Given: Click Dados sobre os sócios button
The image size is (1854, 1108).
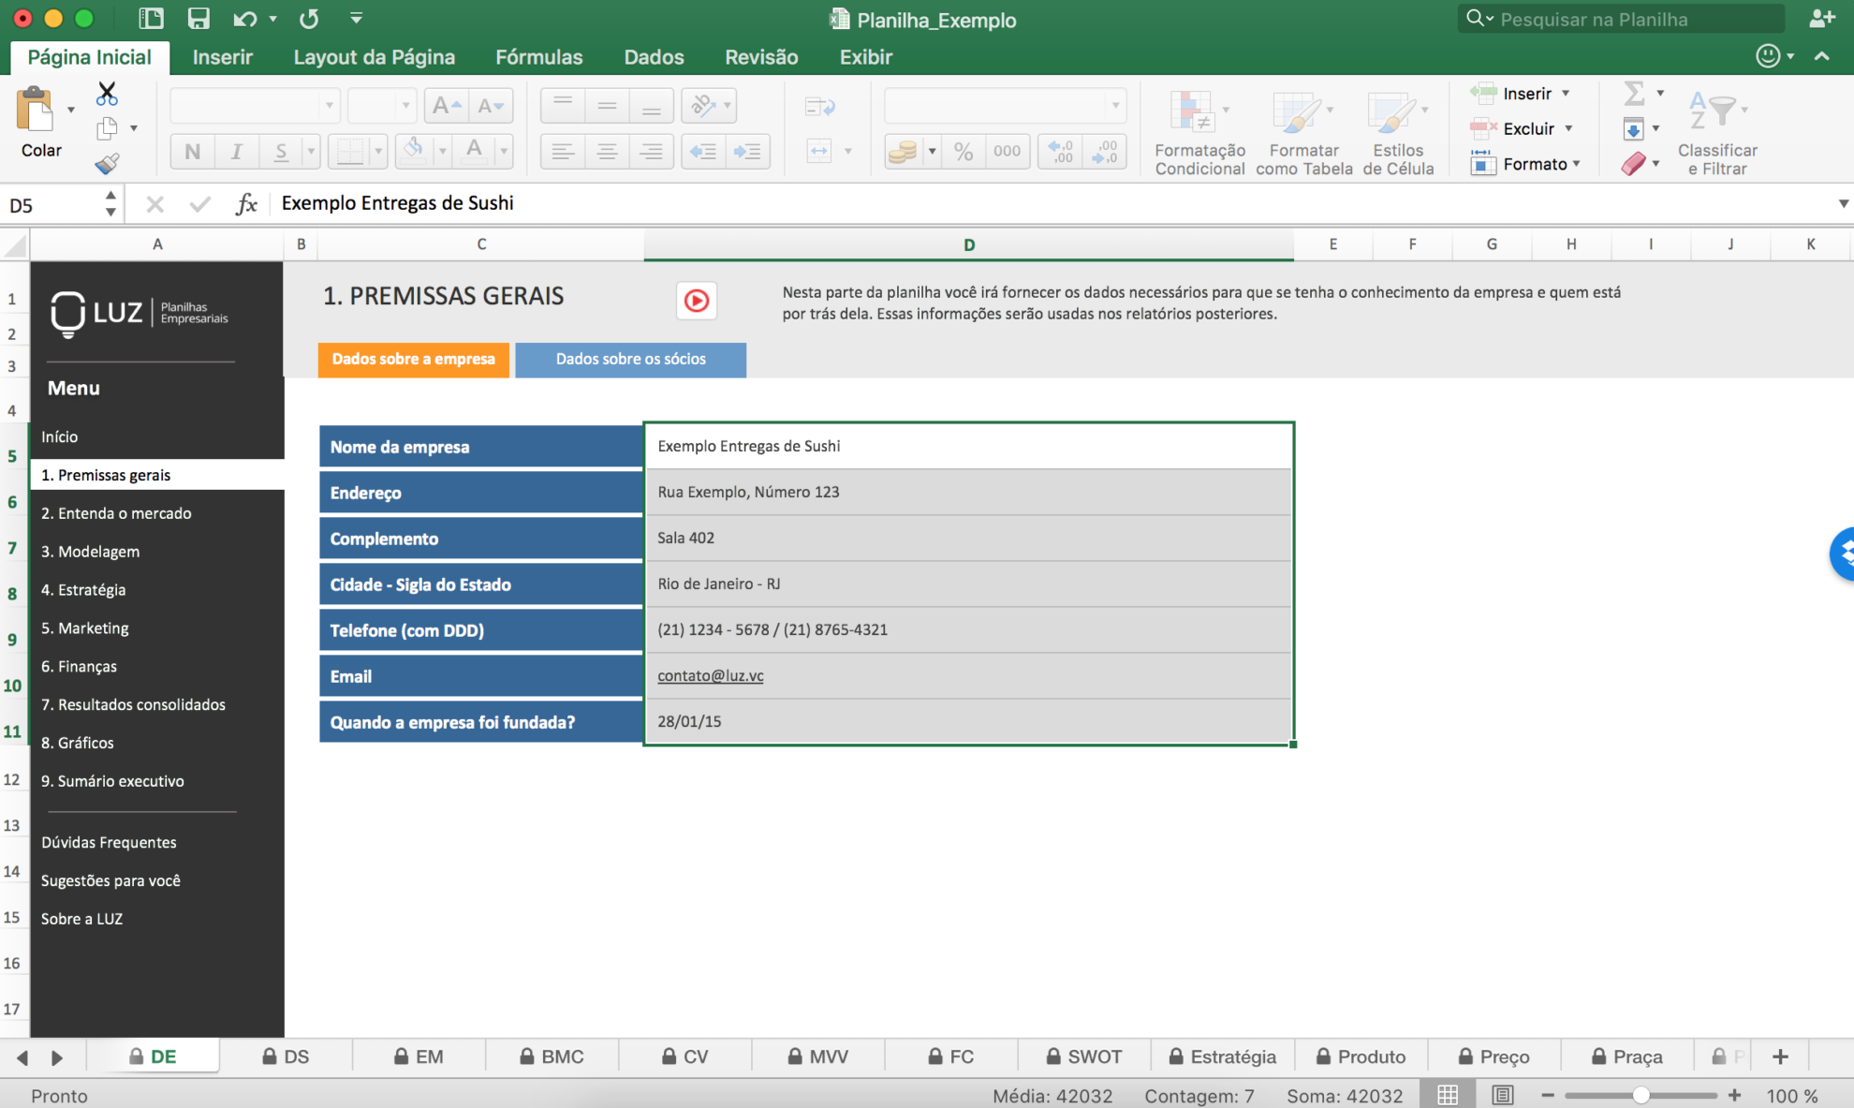Looking at the screenshot, I should pyautogui.click(x=630, y=360).
